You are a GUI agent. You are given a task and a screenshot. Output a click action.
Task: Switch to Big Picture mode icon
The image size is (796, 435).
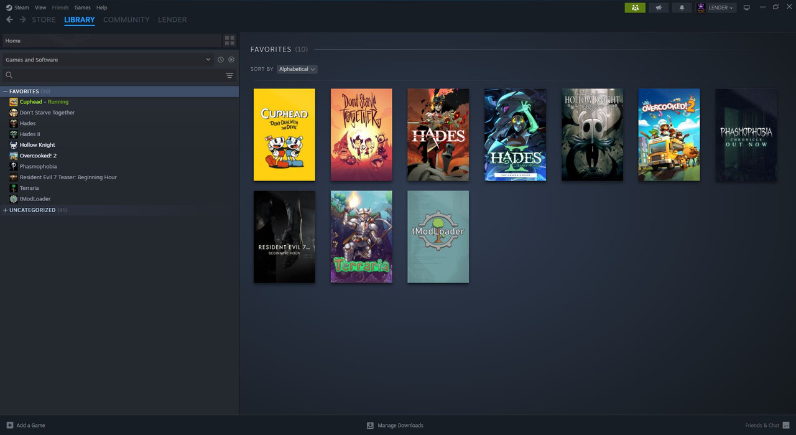pos(747,7)
